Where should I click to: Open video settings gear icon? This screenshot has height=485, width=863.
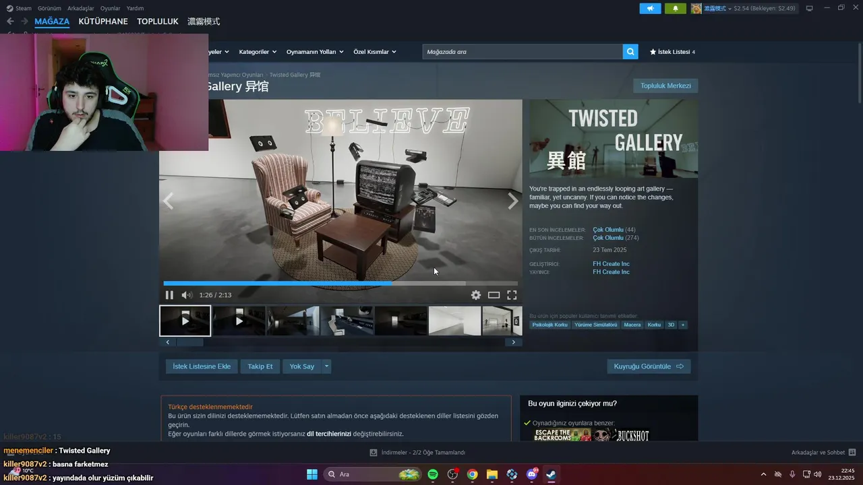476,295
